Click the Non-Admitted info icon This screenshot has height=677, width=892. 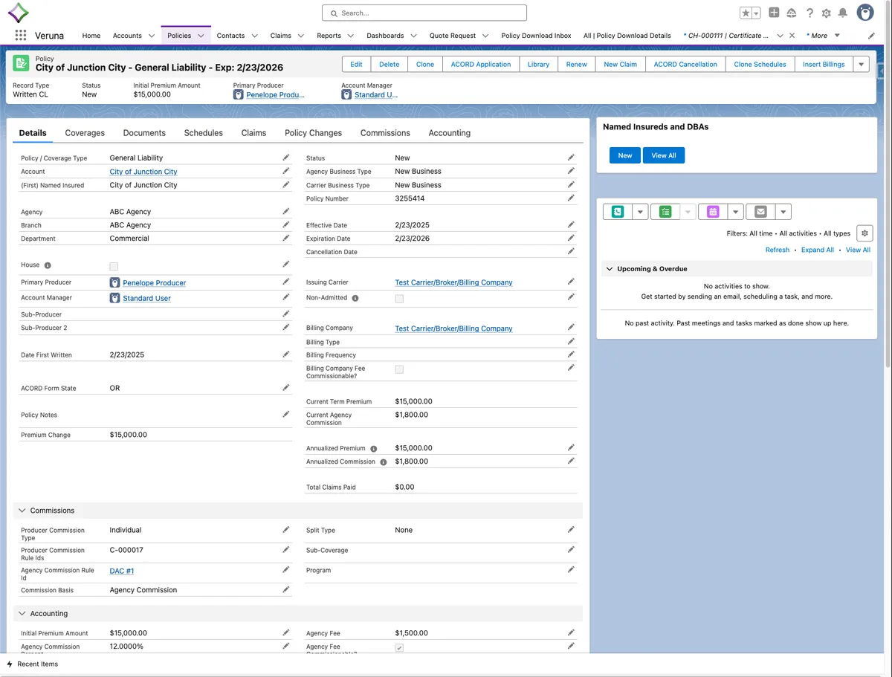[355, 298]
